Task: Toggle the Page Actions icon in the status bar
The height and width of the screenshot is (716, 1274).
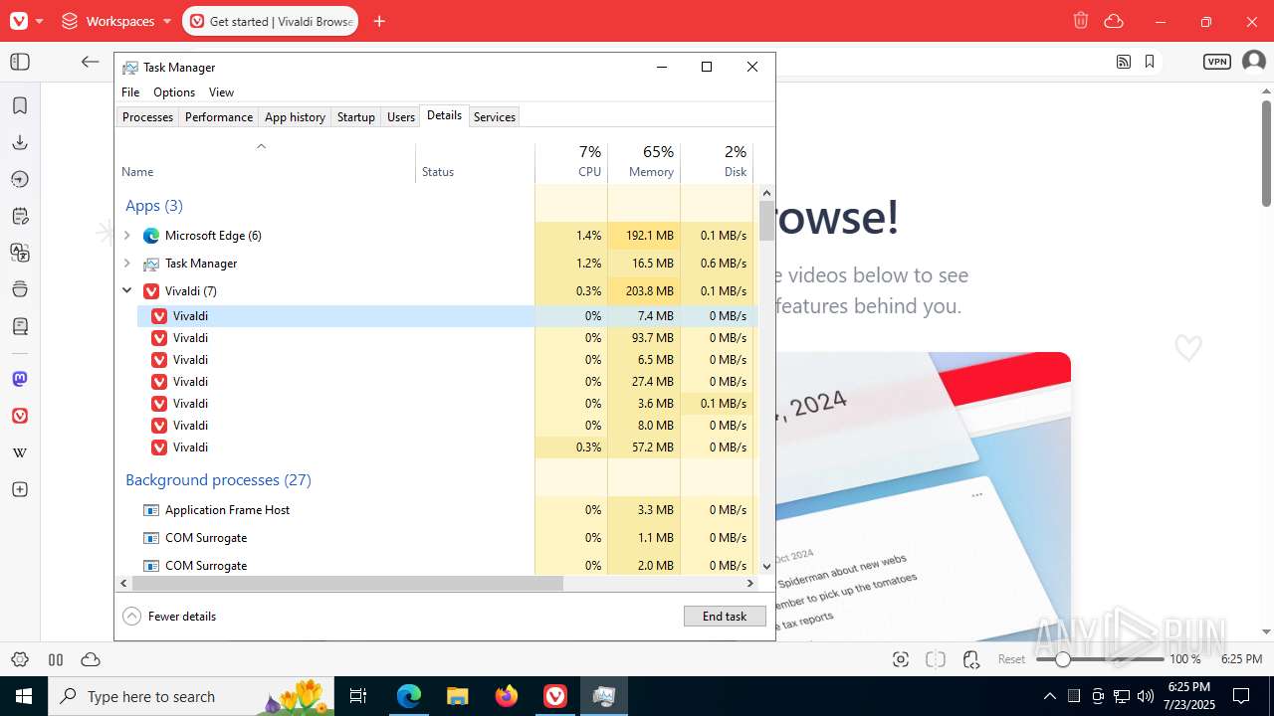Action: pyautogui.click(x=972, y=659)
